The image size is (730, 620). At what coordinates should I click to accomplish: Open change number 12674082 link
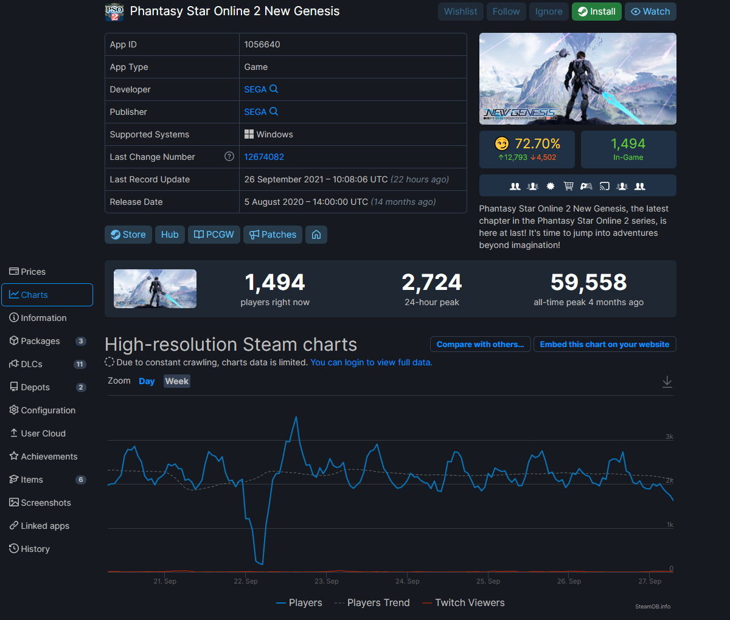click(x=264, y=157)
